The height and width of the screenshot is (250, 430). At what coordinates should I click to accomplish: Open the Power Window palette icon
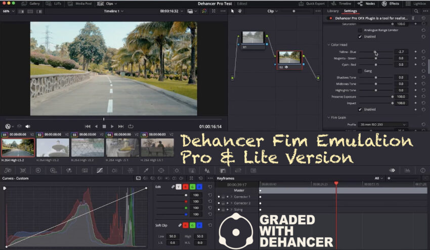[x=161, y=171]
